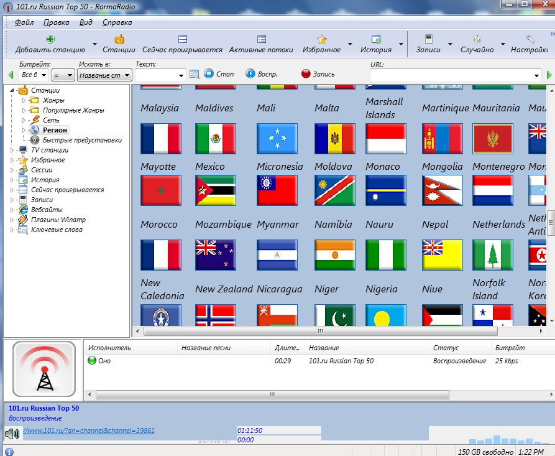555x456 pixels.
Task: Open the URL dropdown arrow
Action: click(536, 75)
